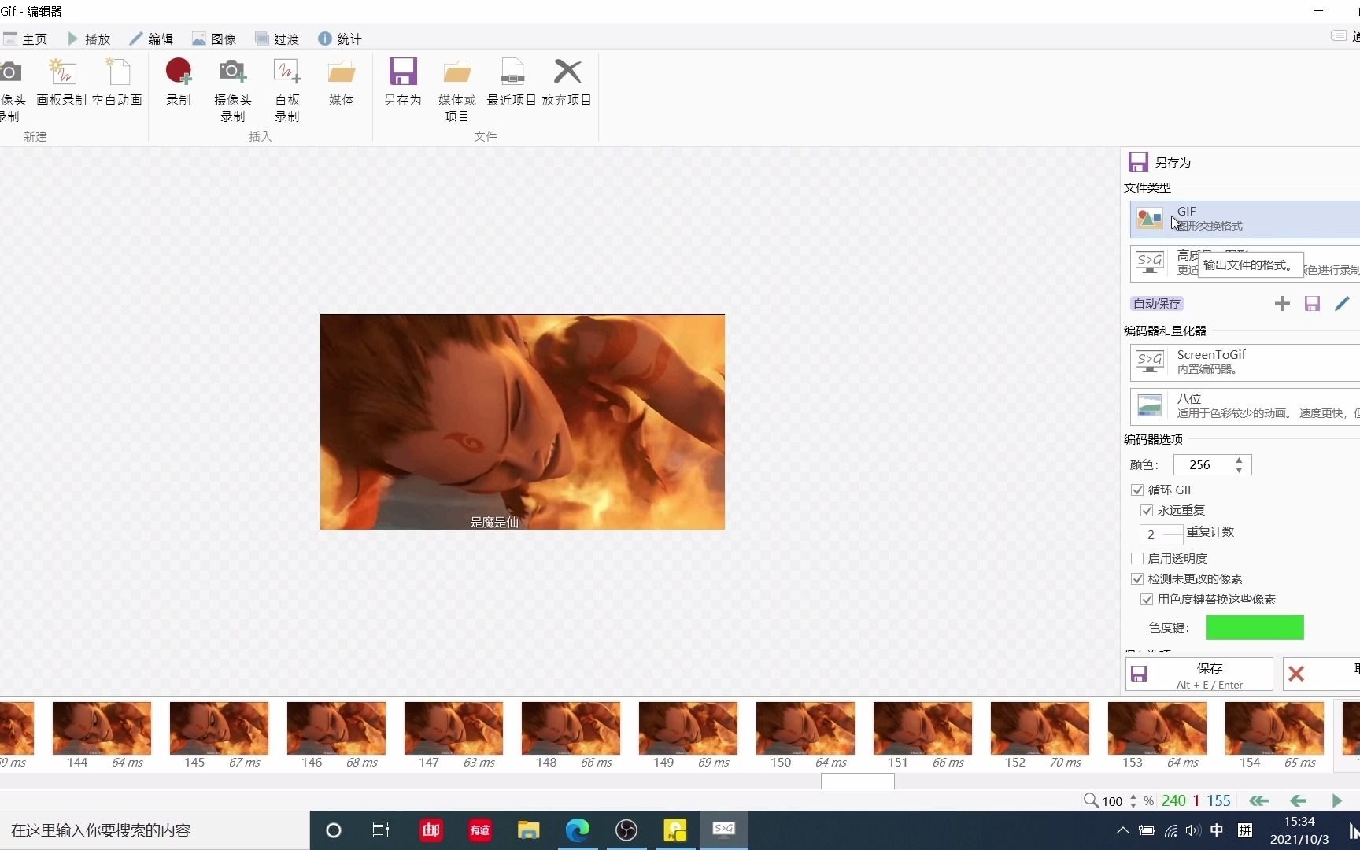The height and width of the screenshot is (850, 1360).
Task: Insert frames via 摄像头录制 webcam
Action: (233, 91)
